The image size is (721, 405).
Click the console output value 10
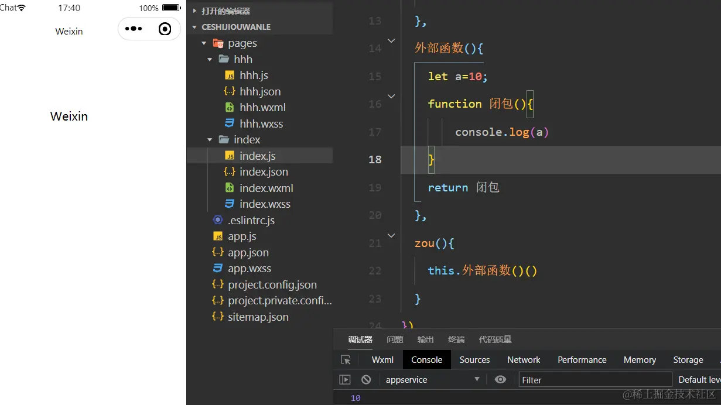pos(356,398)
